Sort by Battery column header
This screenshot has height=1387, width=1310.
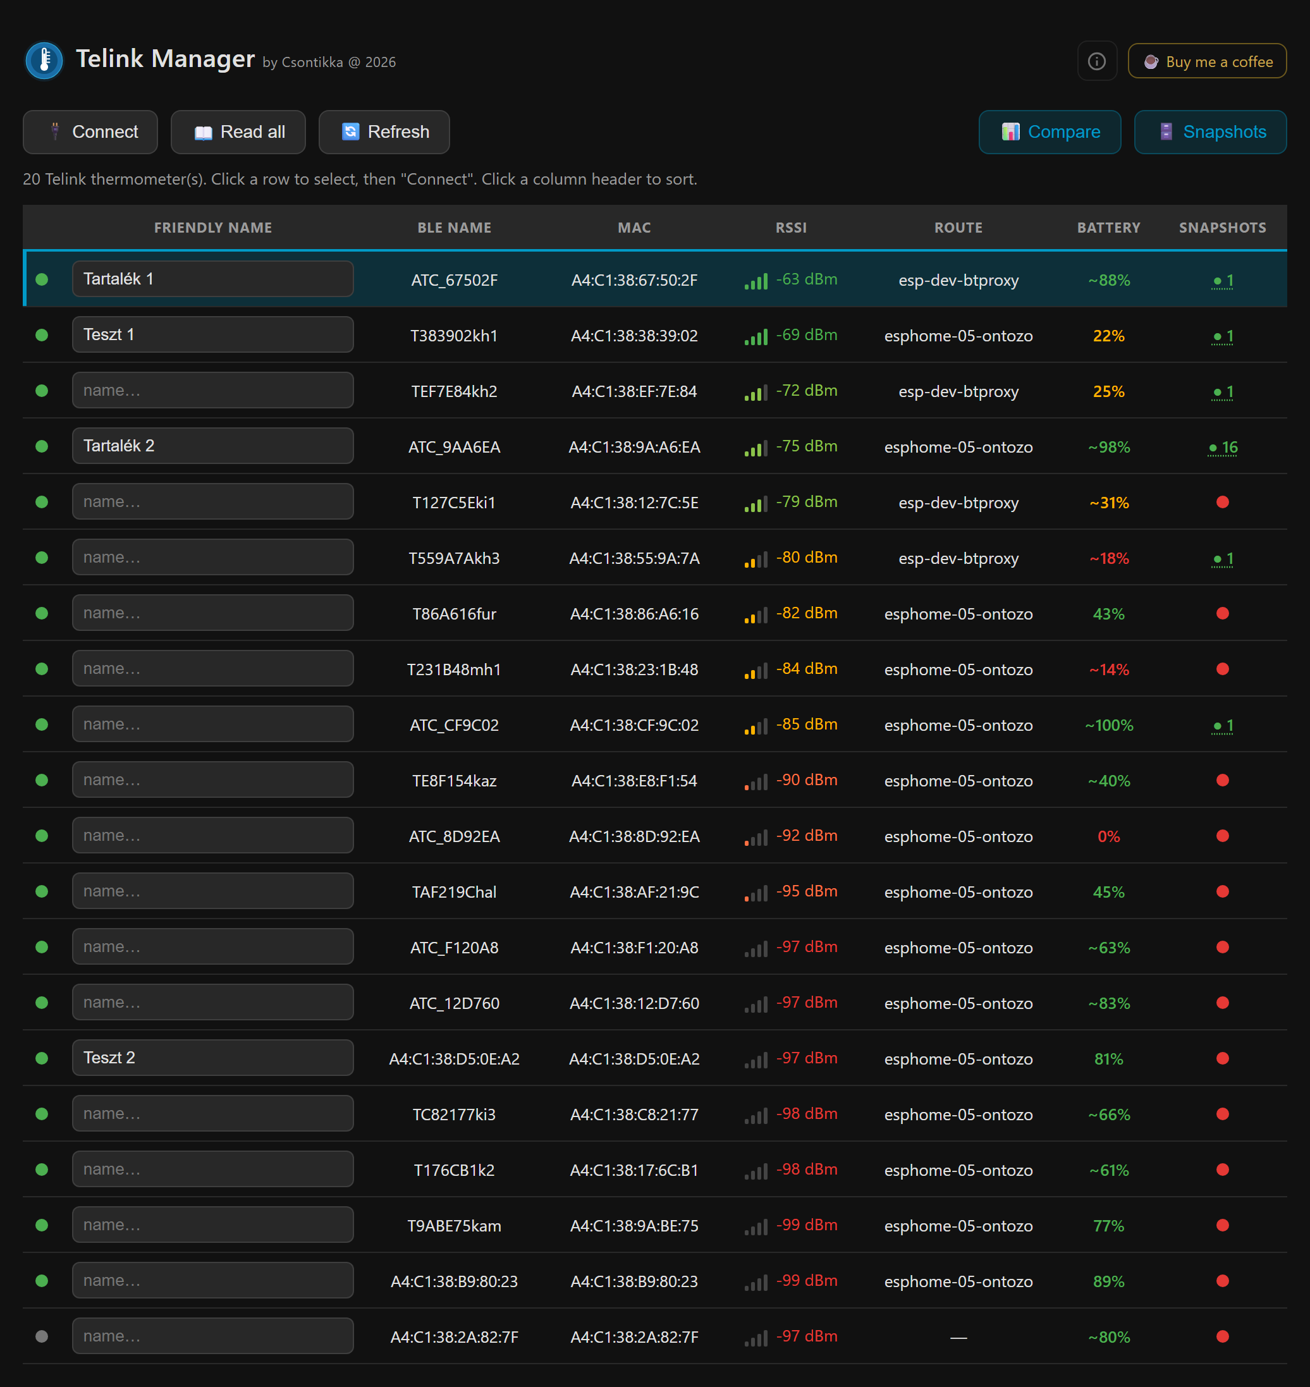(x=1108, y=228)
